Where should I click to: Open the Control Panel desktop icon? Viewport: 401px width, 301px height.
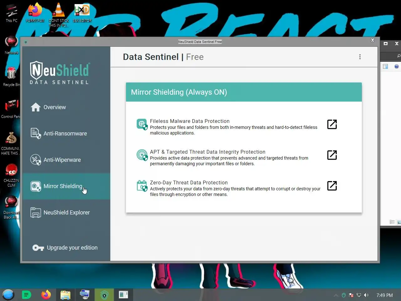[11, 109]
